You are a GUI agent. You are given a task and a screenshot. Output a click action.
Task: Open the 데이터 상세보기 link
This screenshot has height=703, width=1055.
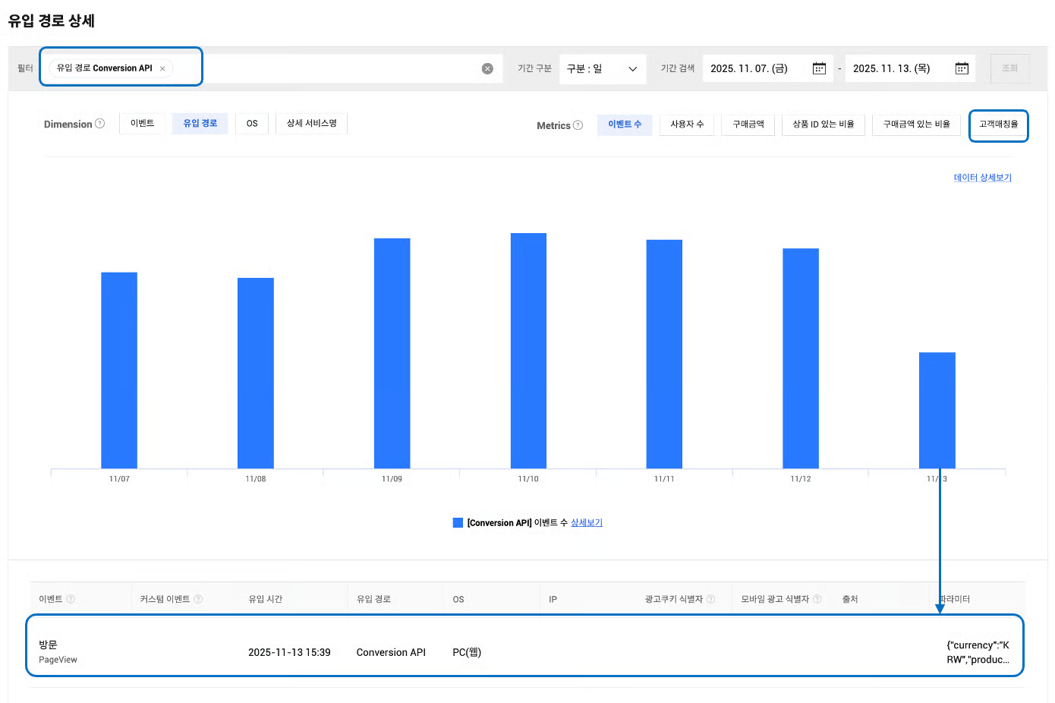pos(982,178)
